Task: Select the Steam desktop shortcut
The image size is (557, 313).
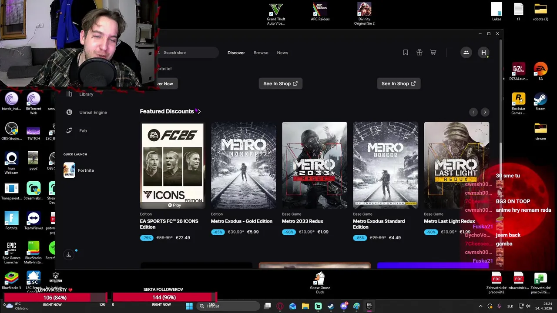Action: click(540, 102)
